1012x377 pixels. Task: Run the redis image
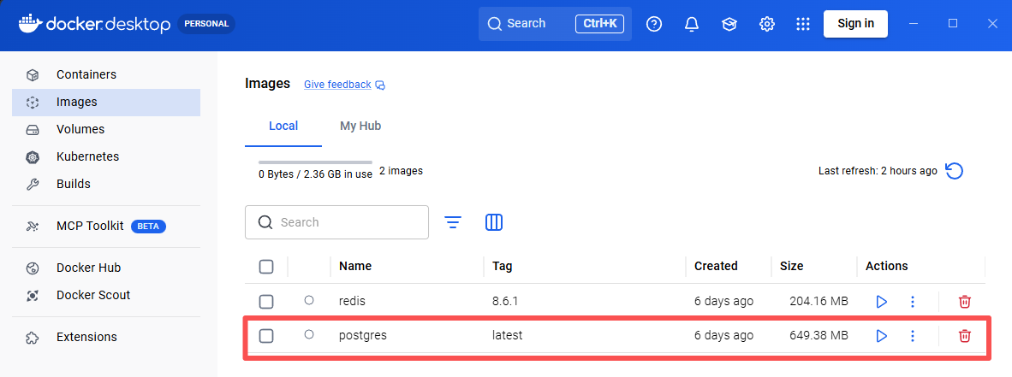coord(882,301)
